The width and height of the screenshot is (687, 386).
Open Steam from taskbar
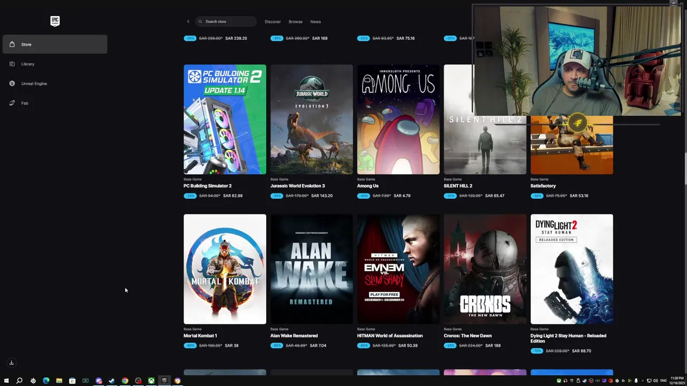[112, 381]
